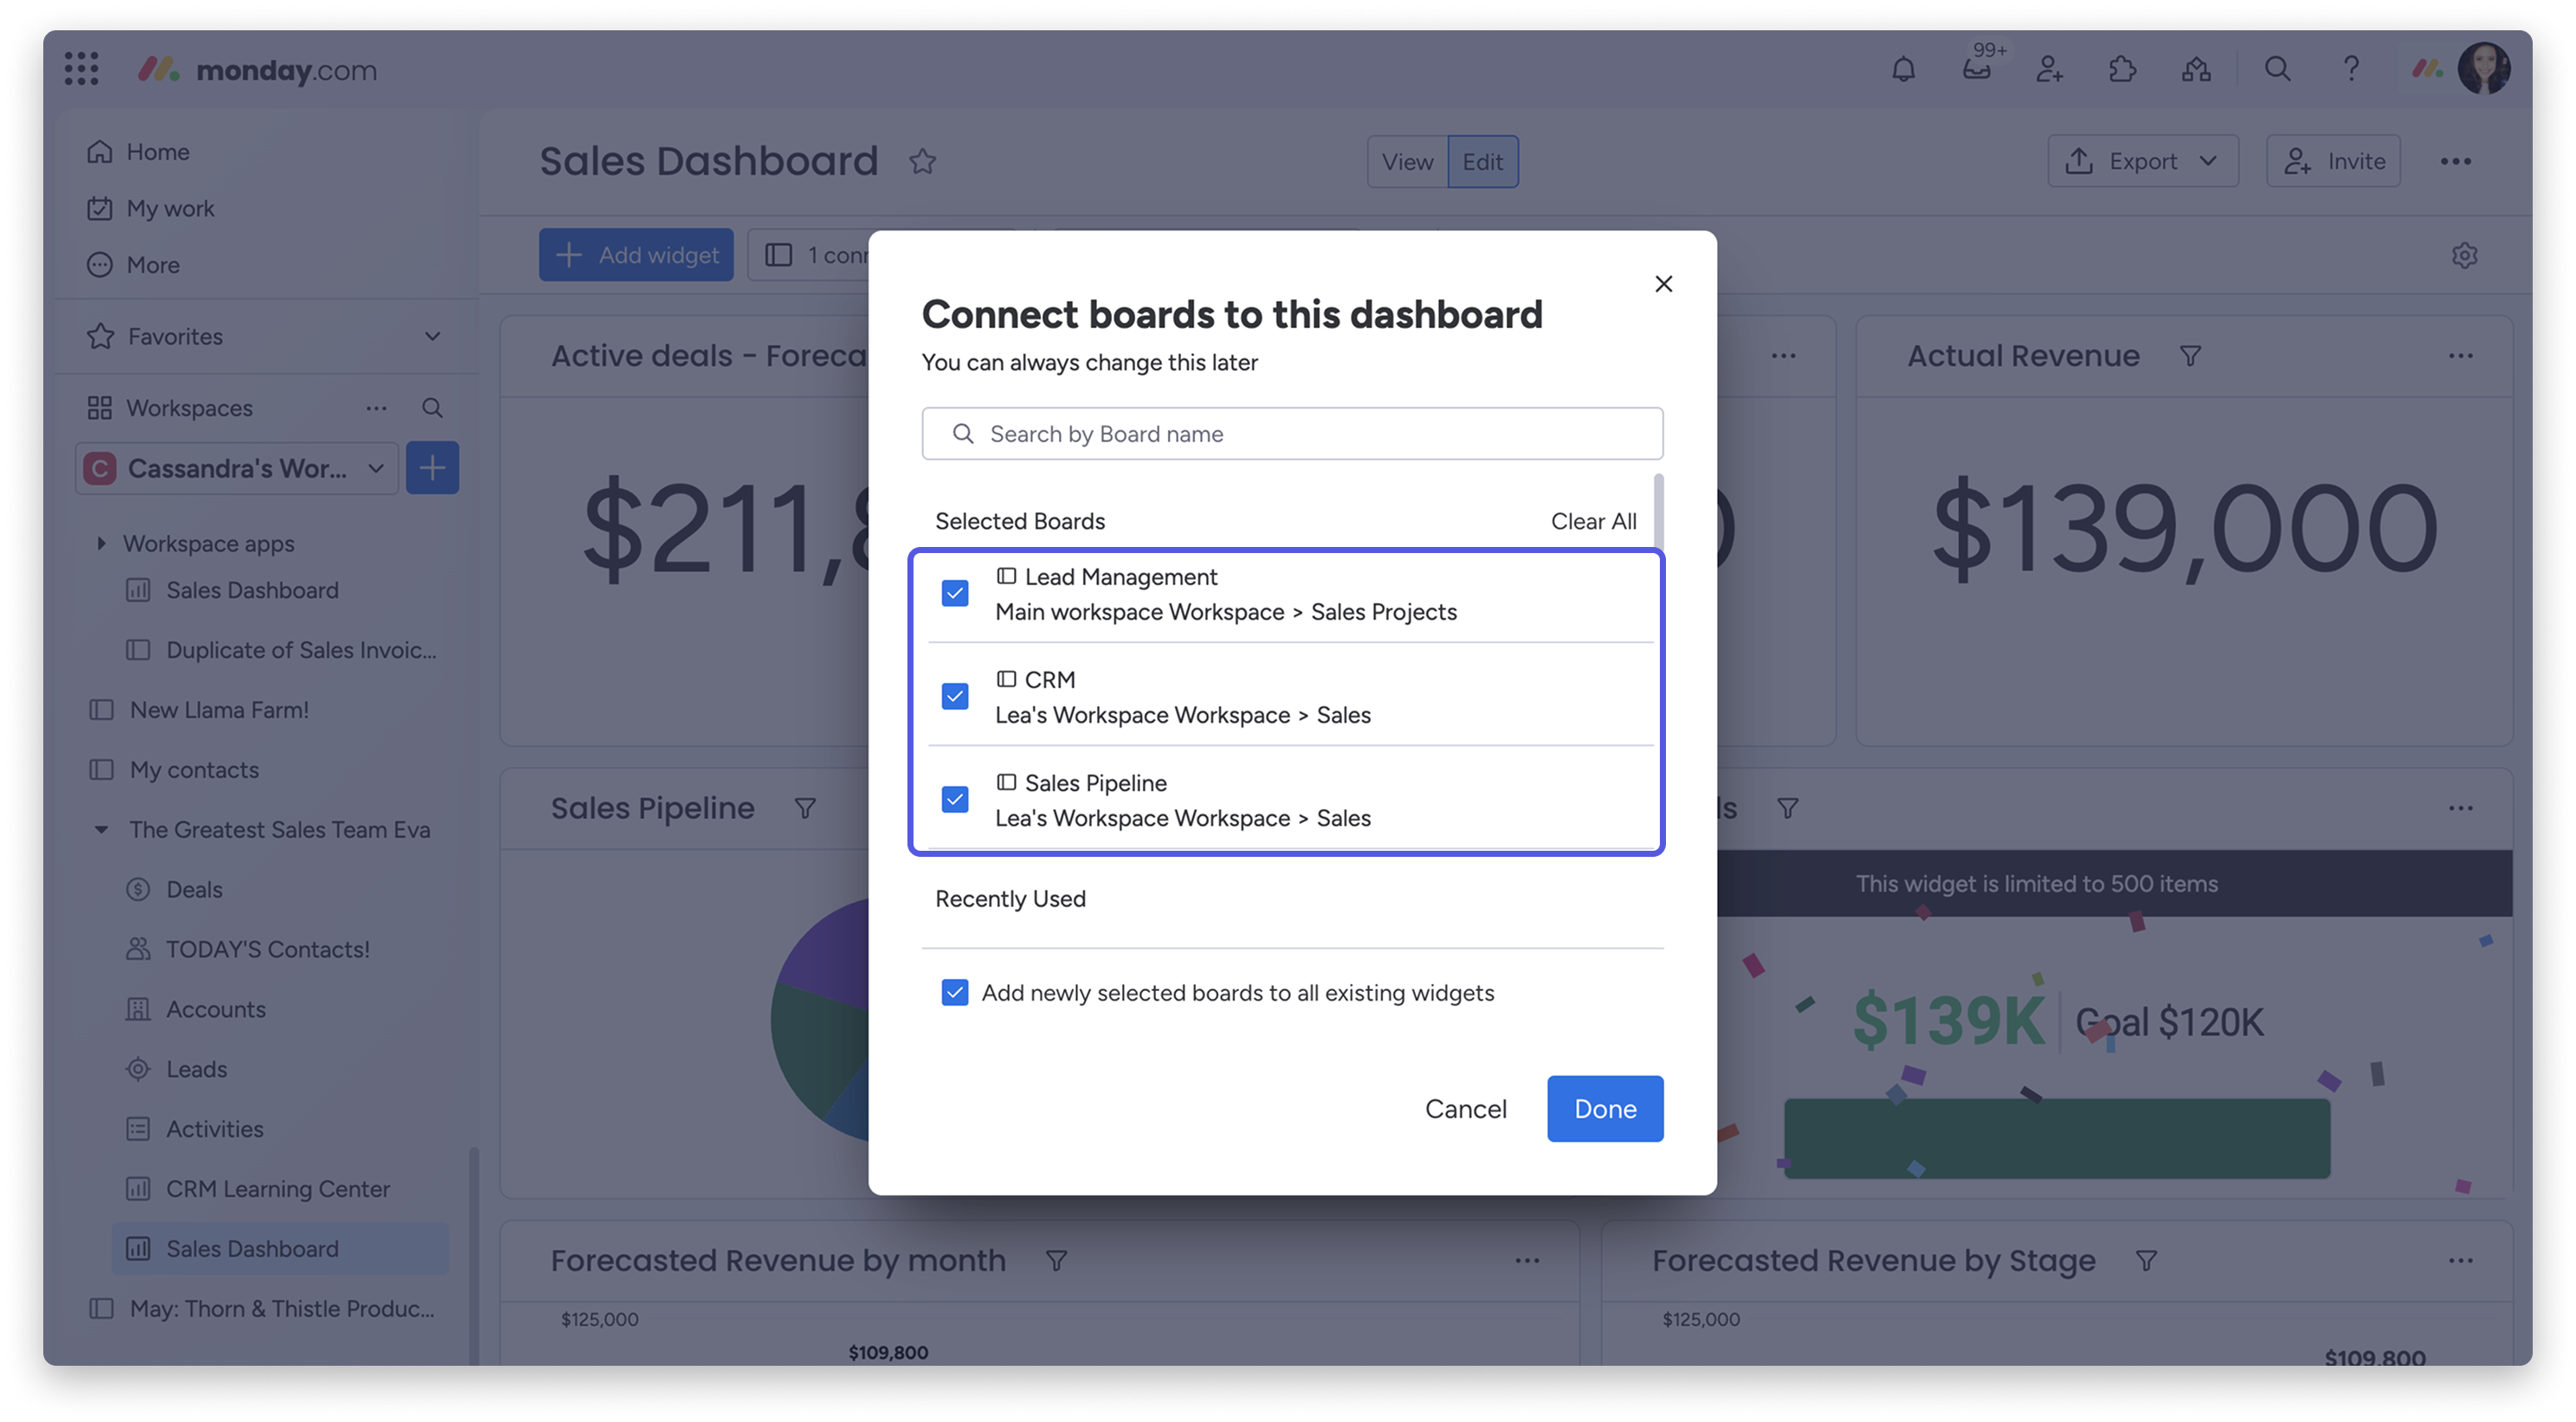Open the Activities board
The image size is (2576, 1422).
(195, 1129)
